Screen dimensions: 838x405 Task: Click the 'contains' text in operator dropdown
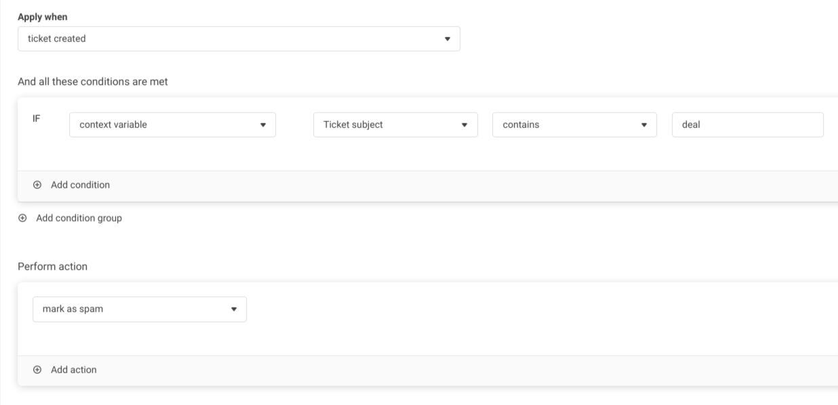click(x=521, y=125)
